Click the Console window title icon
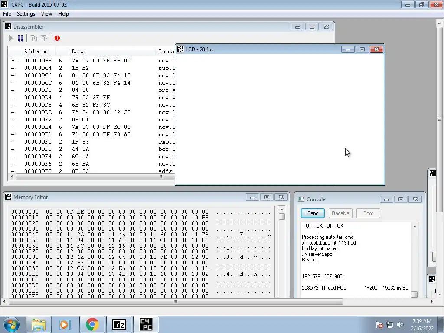 coord(301,199)
